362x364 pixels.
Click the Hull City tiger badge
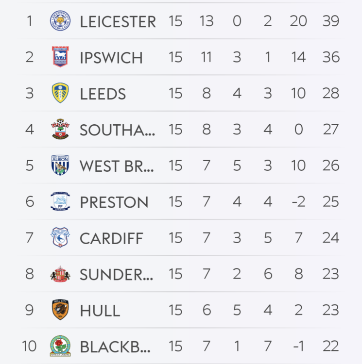tap(60, 310)
